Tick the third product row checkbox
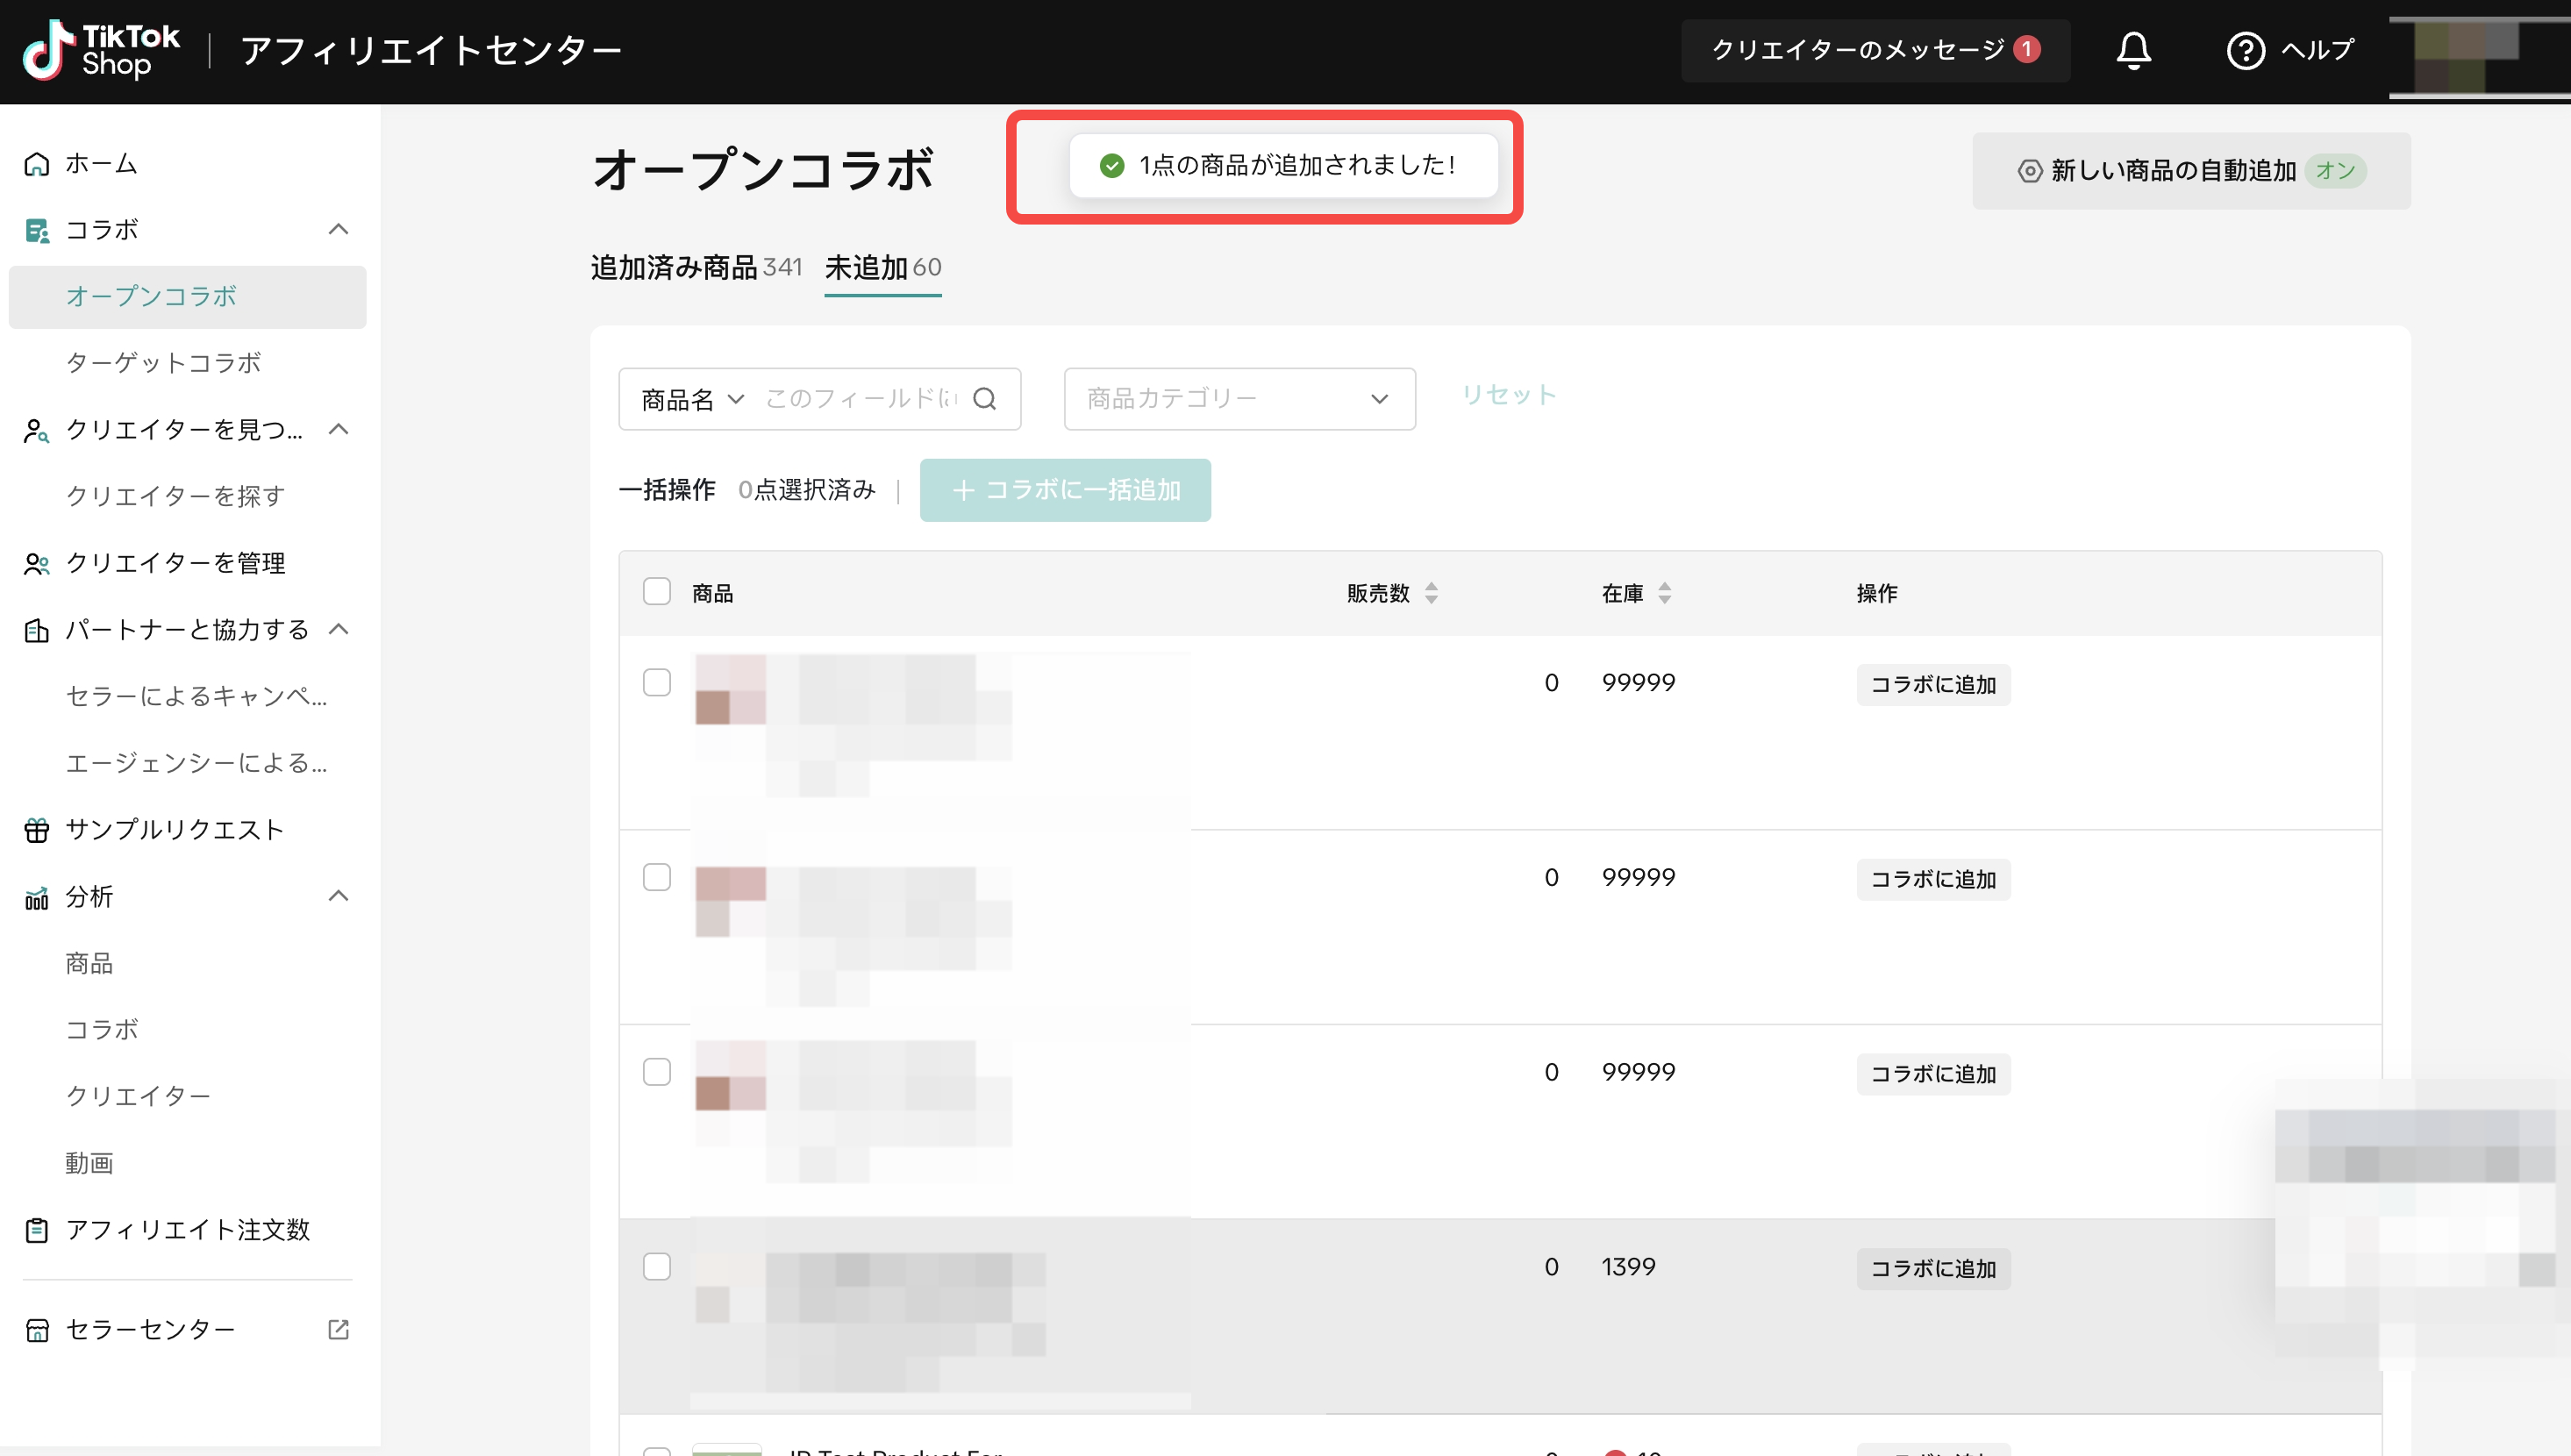 (x=657, y=1072)
